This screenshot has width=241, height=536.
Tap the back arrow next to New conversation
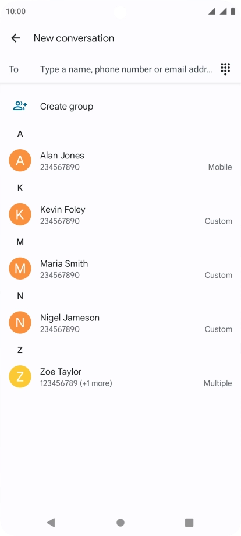[16, 38]
